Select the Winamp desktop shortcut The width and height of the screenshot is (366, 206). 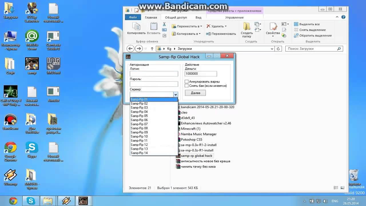coord(10,177)
